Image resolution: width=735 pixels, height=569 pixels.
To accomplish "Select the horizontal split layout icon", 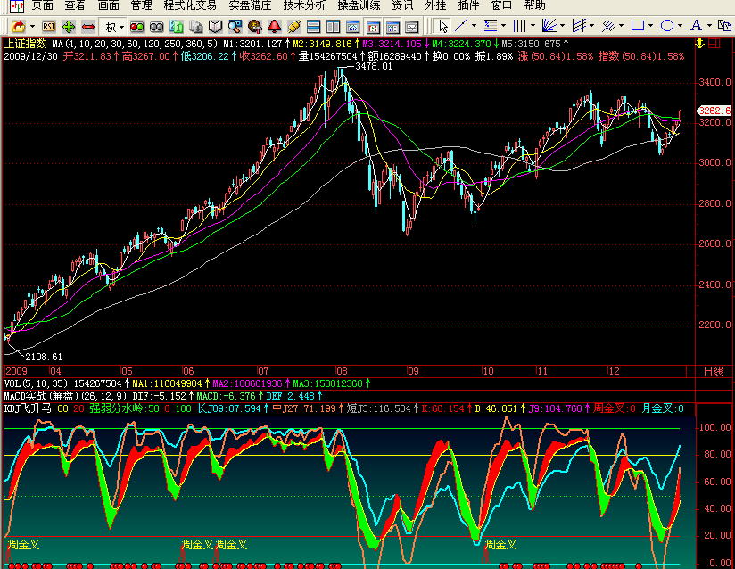I will pos(314,26).
